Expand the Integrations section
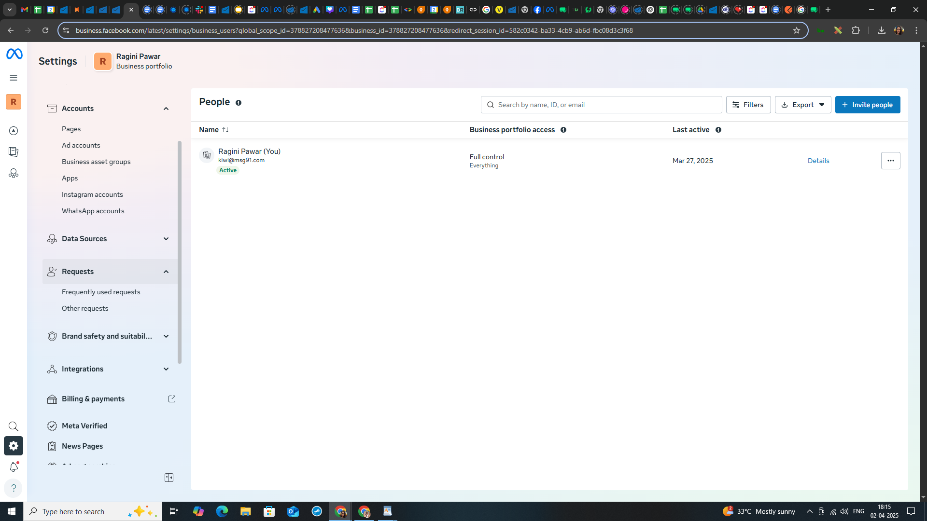Image resolution: width=927 pixels, height=521 pixels. pyautogui.click(x=166, y=369)
